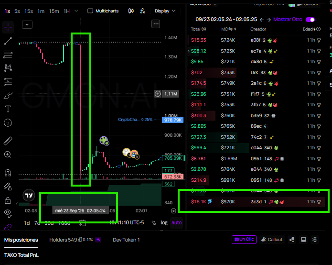
Task: Toggle auto scale
Action: (x=177, y=222)
